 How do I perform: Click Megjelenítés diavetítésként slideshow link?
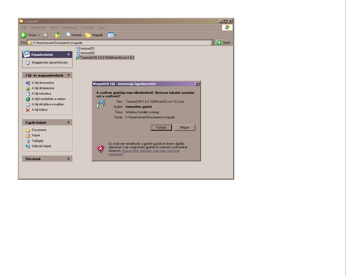click(50, 63)
